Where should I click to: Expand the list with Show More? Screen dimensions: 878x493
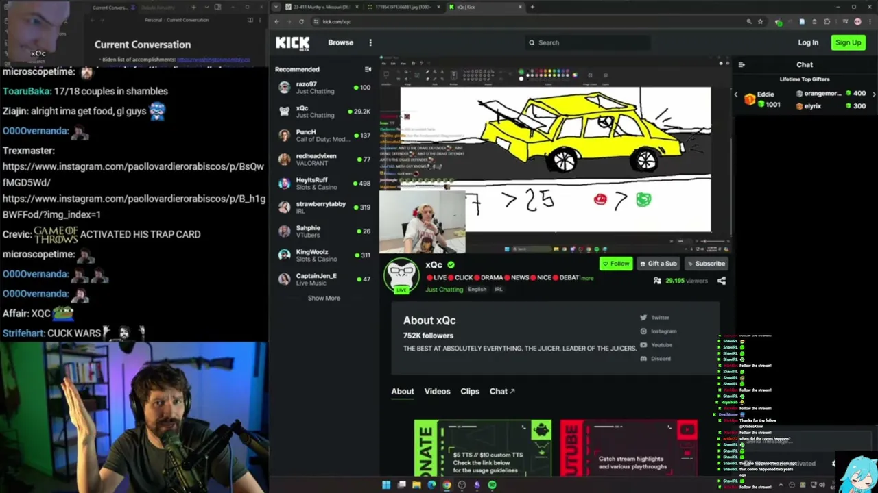[324, 299]
